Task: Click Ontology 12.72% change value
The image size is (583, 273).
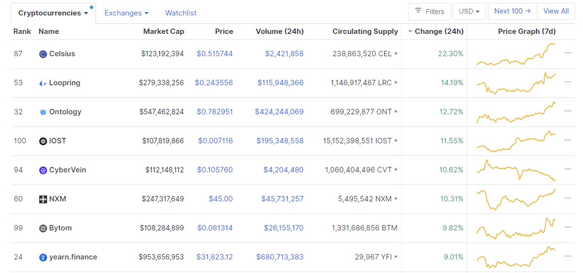Action: click(x=452, y=112)
